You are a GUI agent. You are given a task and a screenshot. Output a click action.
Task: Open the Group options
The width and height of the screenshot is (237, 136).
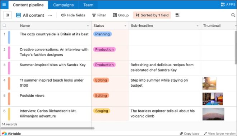click(x=121, y=15)
